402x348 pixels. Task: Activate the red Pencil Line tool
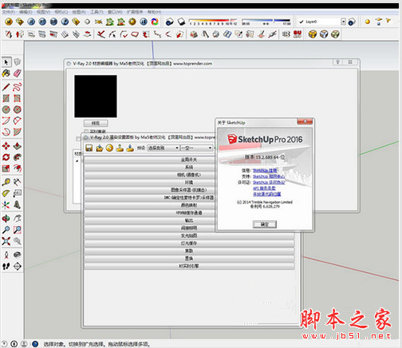click(x=6, y=87)
